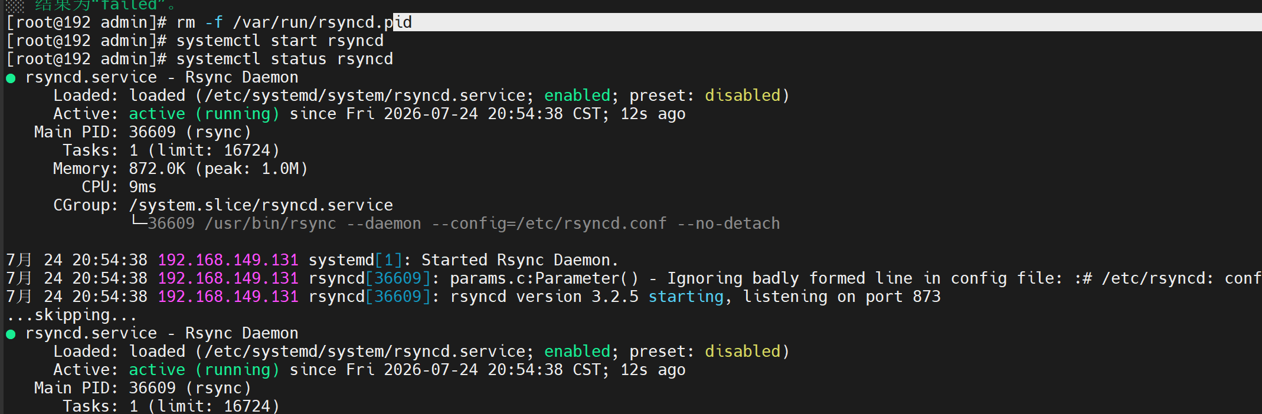Click the pink IP address in the systemd log line
Screen dimensions: 1262x414
tap(228, 260)
